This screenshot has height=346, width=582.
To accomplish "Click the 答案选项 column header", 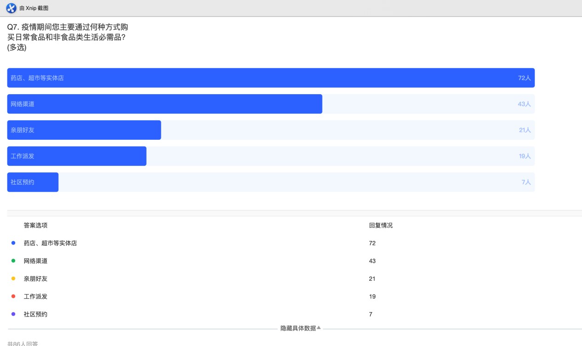I will click(35, 226).
